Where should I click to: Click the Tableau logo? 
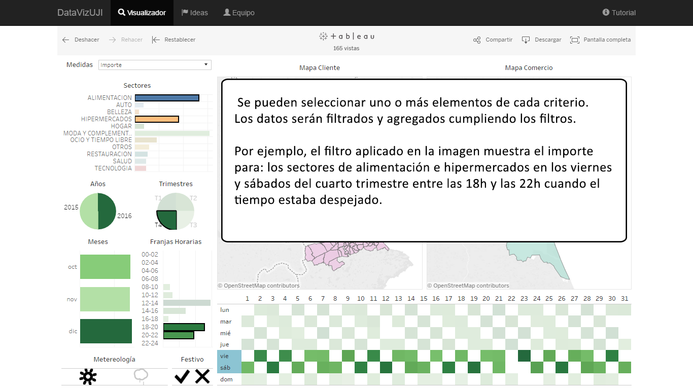(x=346, y=37)
